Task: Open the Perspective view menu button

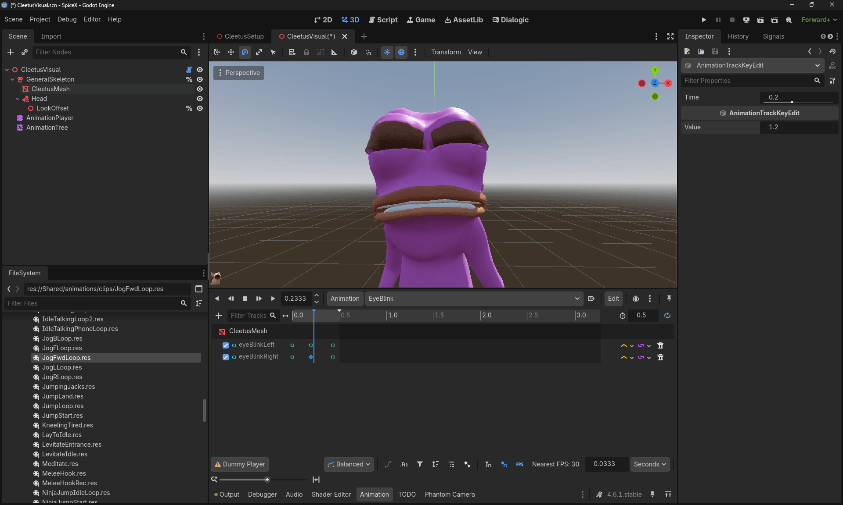Action: click(x=239, y=73)
